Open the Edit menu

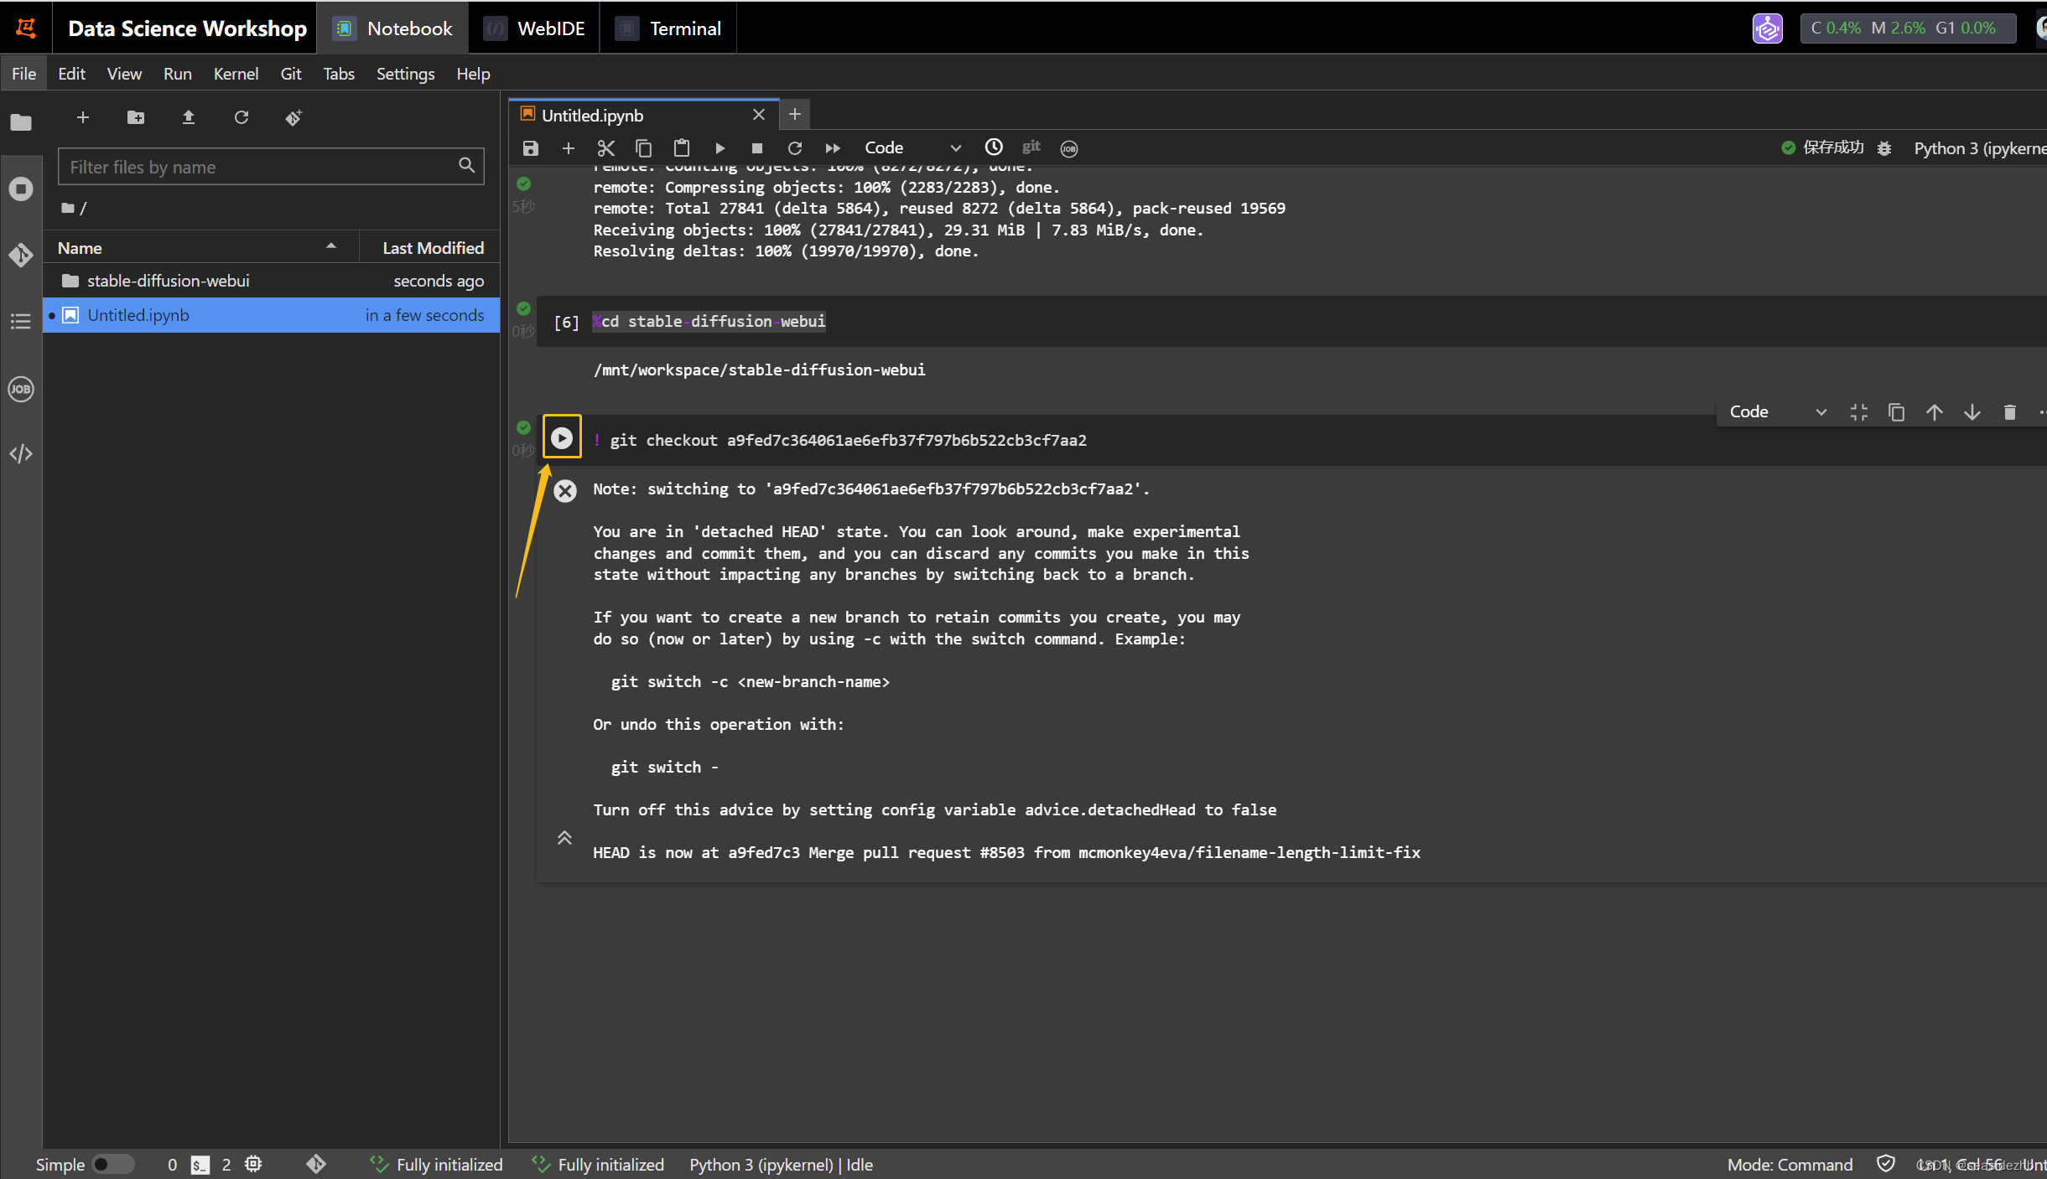(71, 74)
